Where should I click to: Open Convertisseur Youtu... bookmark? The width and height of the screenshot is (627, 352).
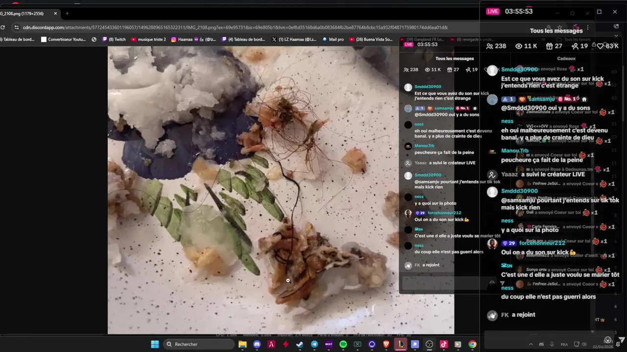coord(63,39)
